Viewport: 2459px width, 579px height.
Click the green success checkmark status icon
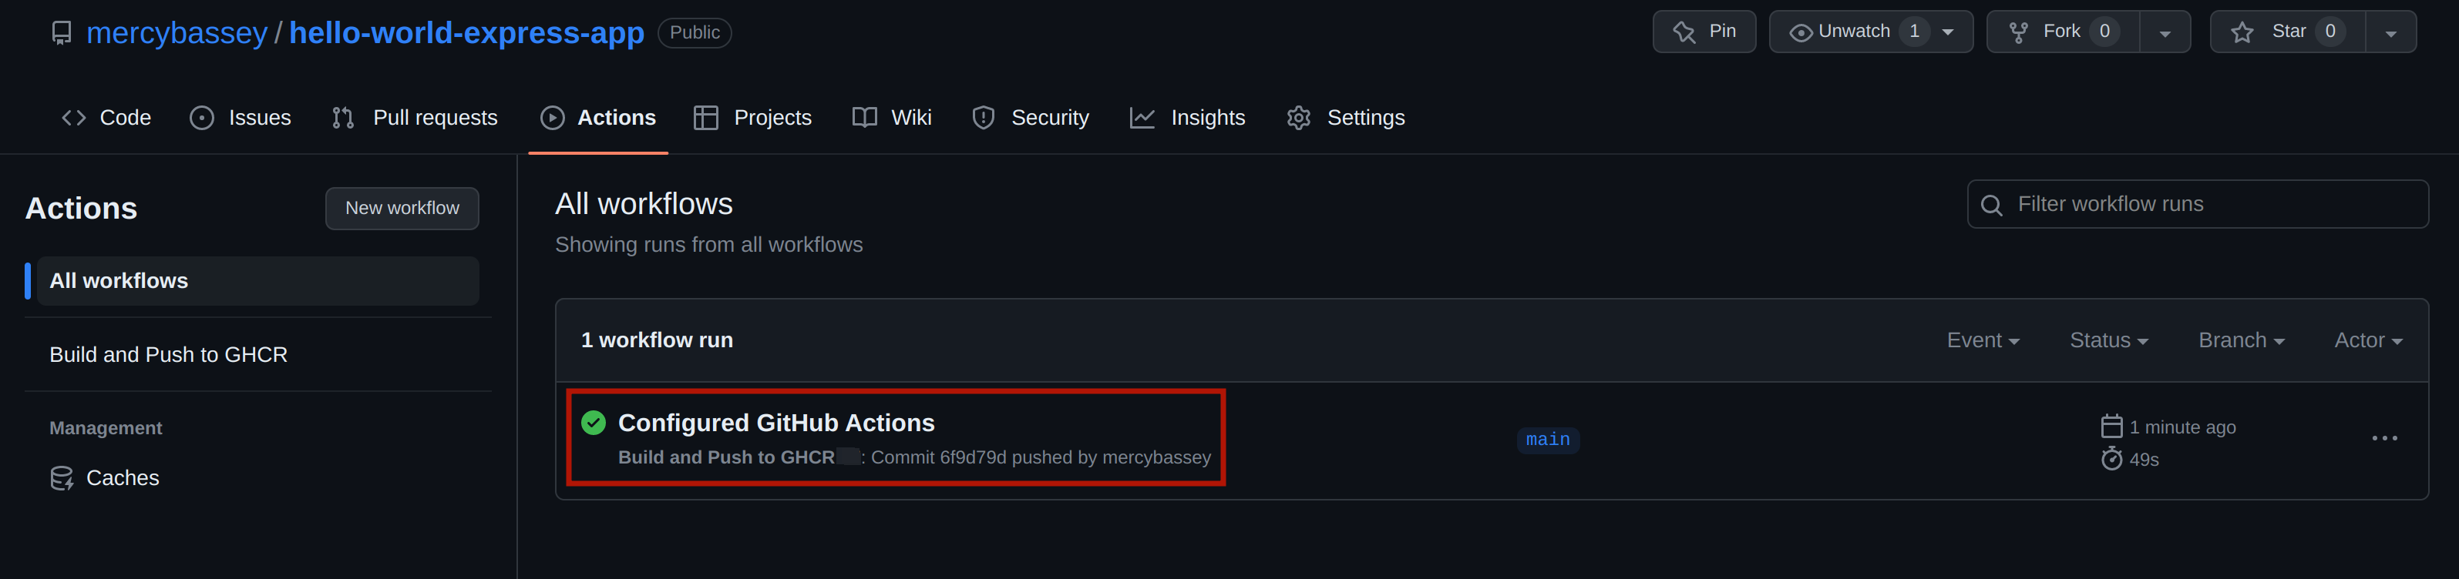593,423
